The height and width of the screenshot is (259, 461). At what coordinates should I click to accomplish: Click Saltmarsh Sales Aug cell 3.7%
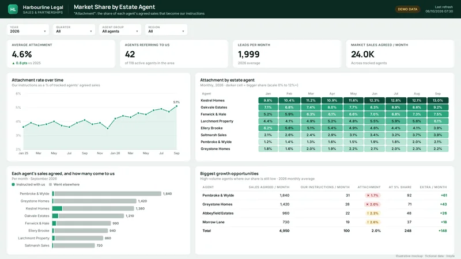click(x=417, y=135)
